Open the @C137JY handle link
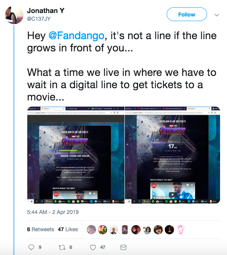The width and height of the screenshot is (227, 255). point(39,19)
